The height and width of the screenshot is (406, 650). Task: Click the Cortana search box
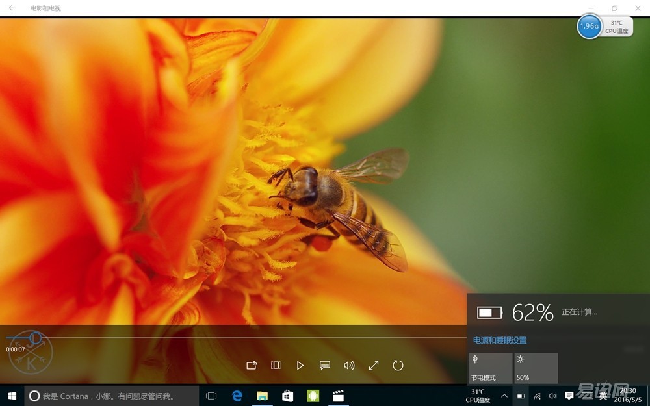[x=112, y=396]
